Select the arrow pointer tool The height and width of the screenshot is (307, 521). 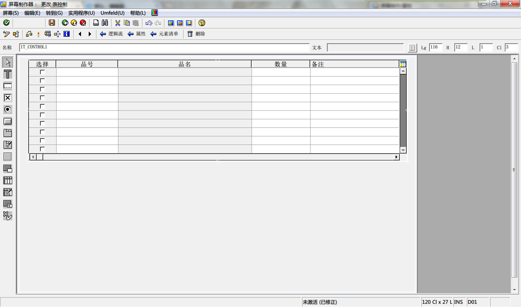[8, 62]
